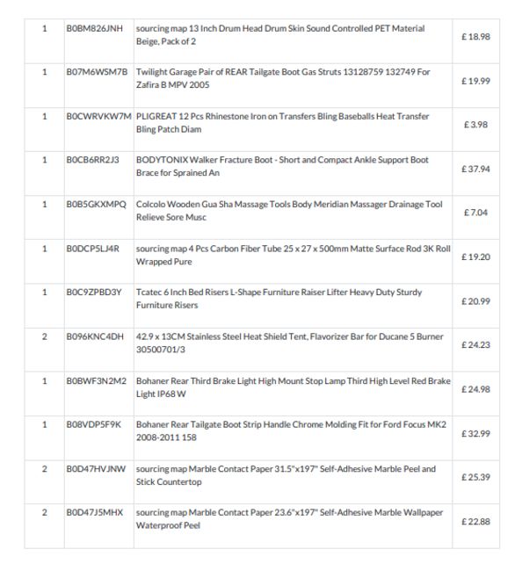
Task: Click Twilight Garage Gas Struts description
Action: pos(283,78)
